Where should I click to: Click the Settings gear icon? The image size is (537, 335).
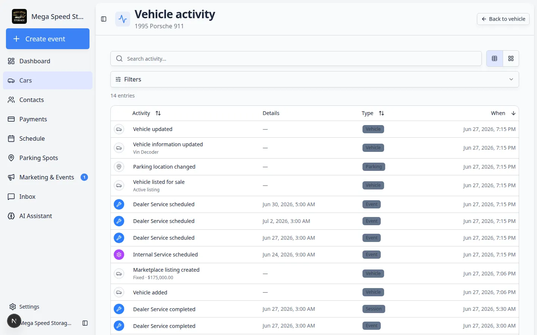[13, 307]
